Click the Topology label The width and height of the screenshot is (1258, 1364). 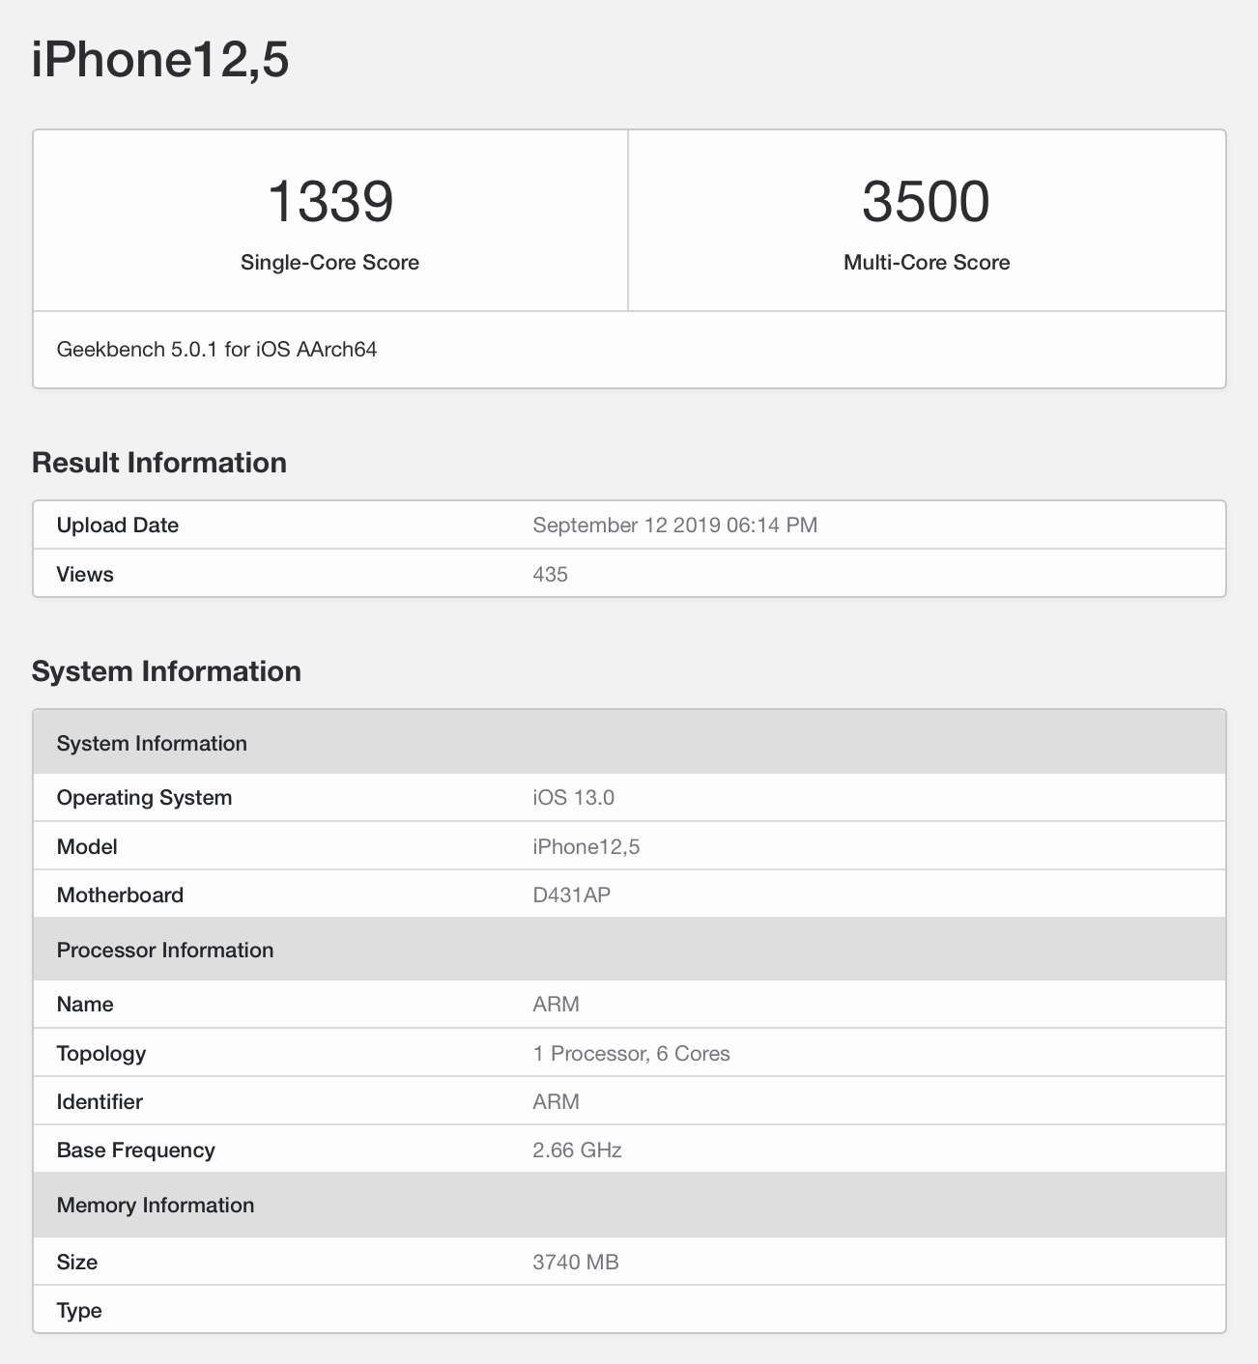[x=101, y=1054]
